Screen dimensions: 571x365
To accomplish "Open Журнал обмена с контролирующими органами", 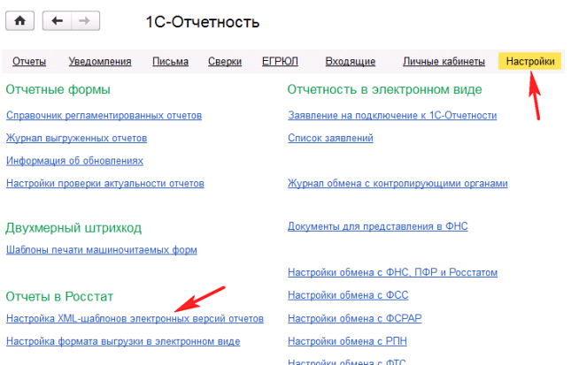I will 397,184.
